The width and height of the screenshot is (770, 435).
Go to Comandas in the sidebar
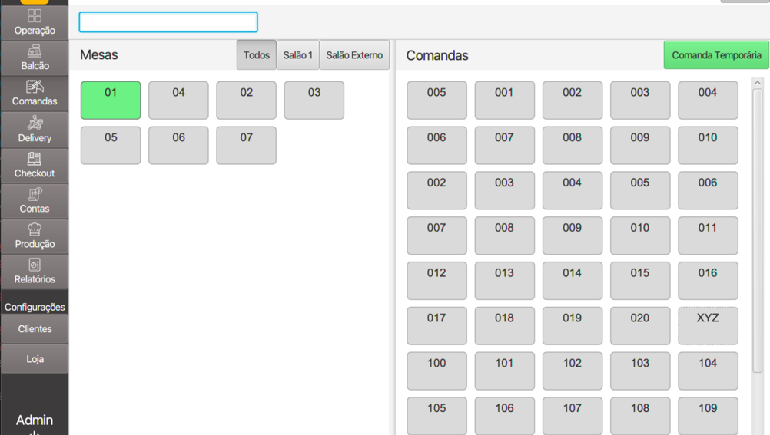point(35,93)
